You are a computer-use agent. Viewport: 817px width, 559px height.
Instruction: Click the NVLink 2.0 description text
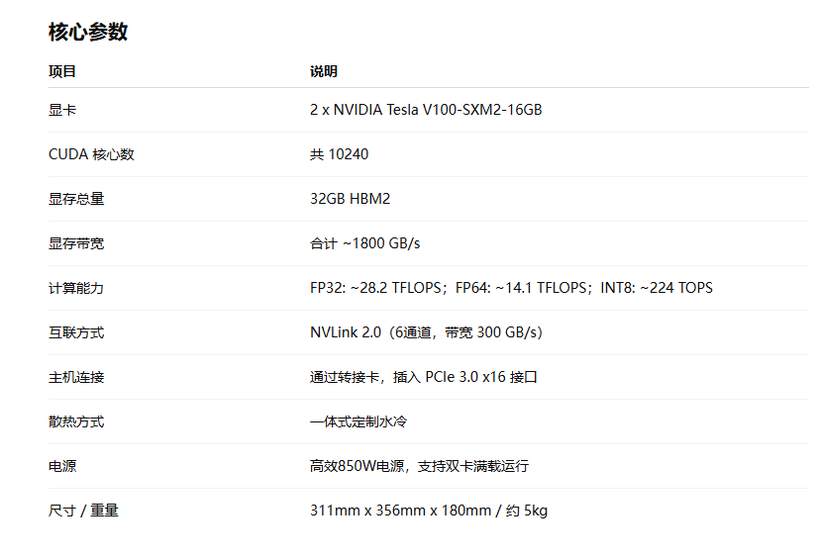(426, 332)
